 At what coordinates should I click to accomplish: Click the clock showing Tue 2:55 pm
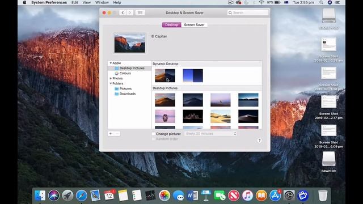pos(303,2)
